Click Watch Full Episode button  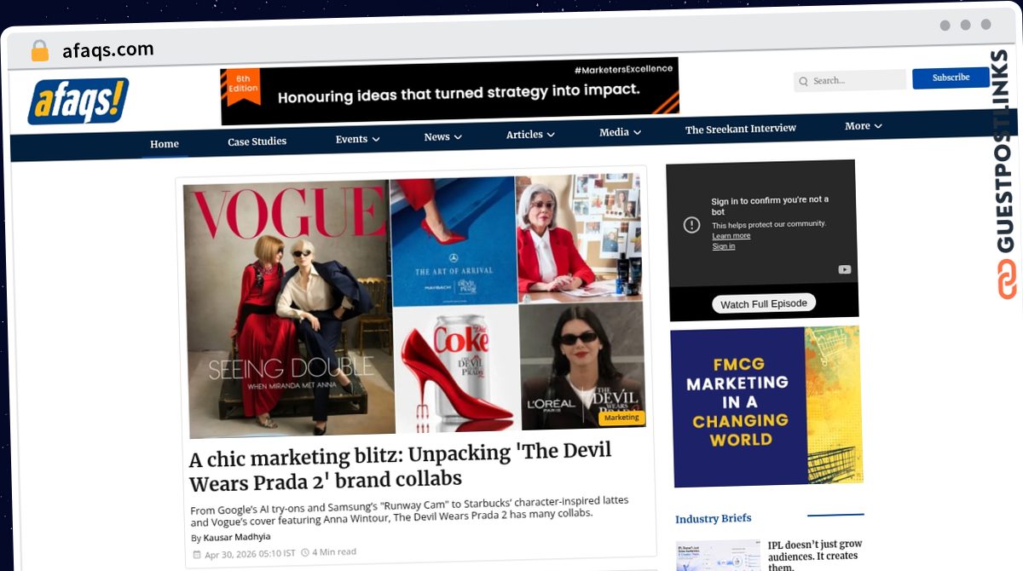[764, 303]
